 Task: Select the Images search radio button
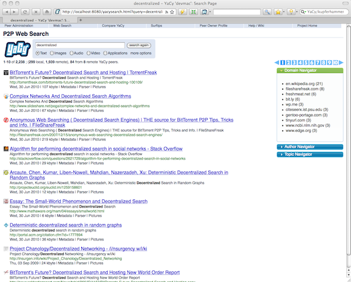pyautogui.click(x=51, y=53)
